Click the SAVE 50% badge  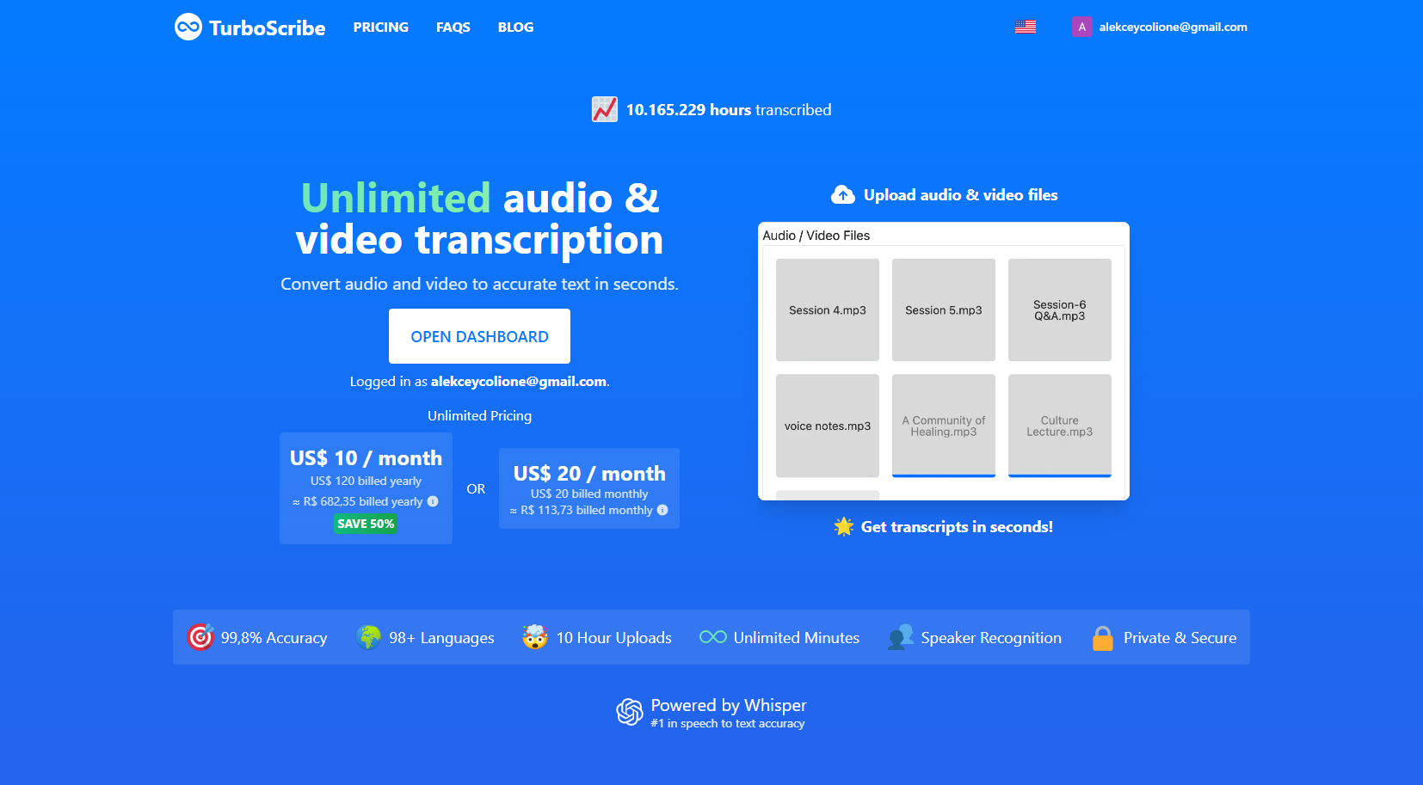tap(366, 524)
